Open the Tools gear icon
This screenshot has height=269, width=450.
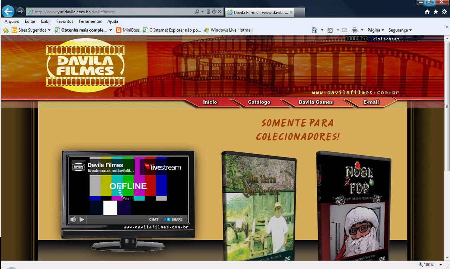[444, 12]
